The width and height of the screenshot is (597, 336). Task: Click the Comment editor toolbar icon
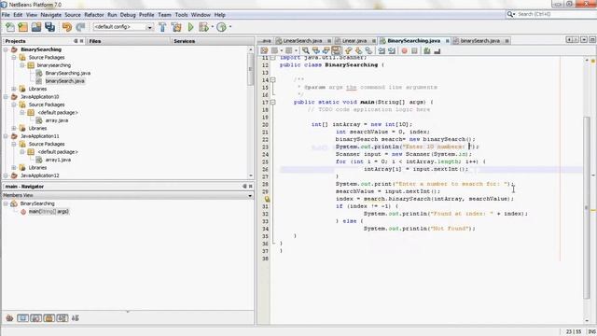point(427,50)
